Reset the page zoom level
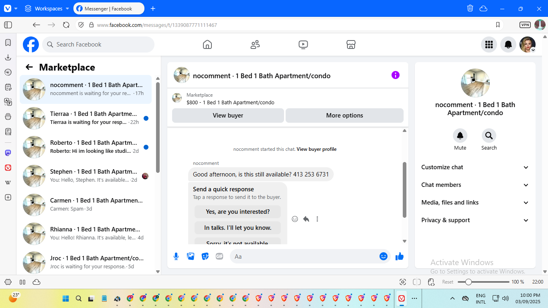Viewport: 548px width, 308px height. tap(448, 282)
